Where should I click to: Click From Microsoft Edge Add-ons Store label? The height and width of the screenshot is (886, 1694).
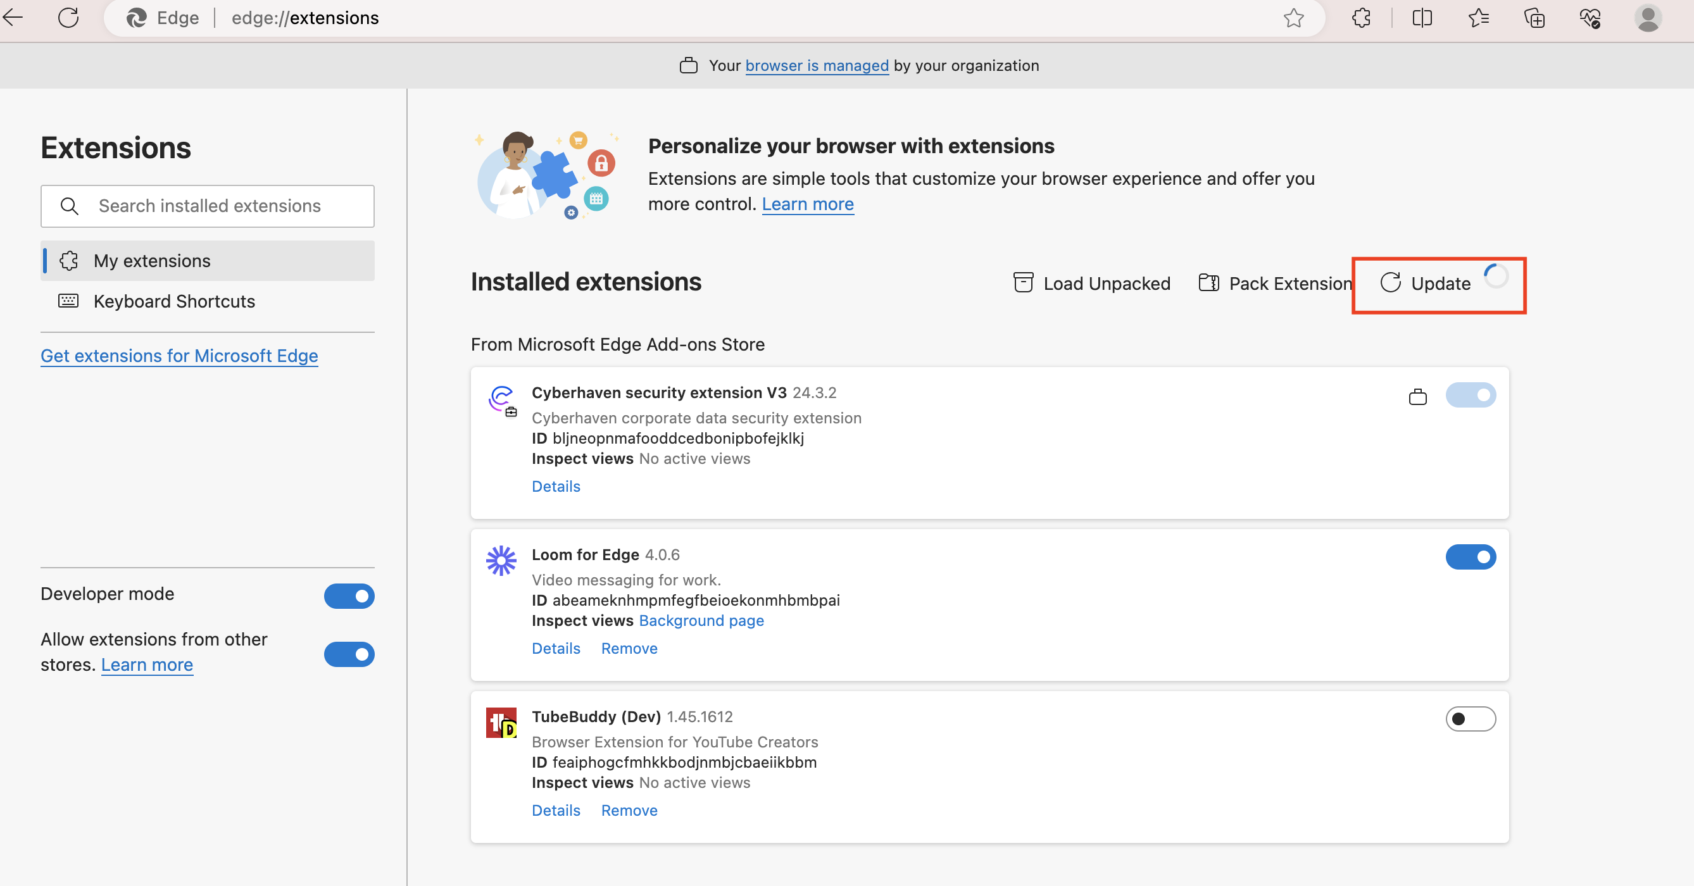click(617, 344)
